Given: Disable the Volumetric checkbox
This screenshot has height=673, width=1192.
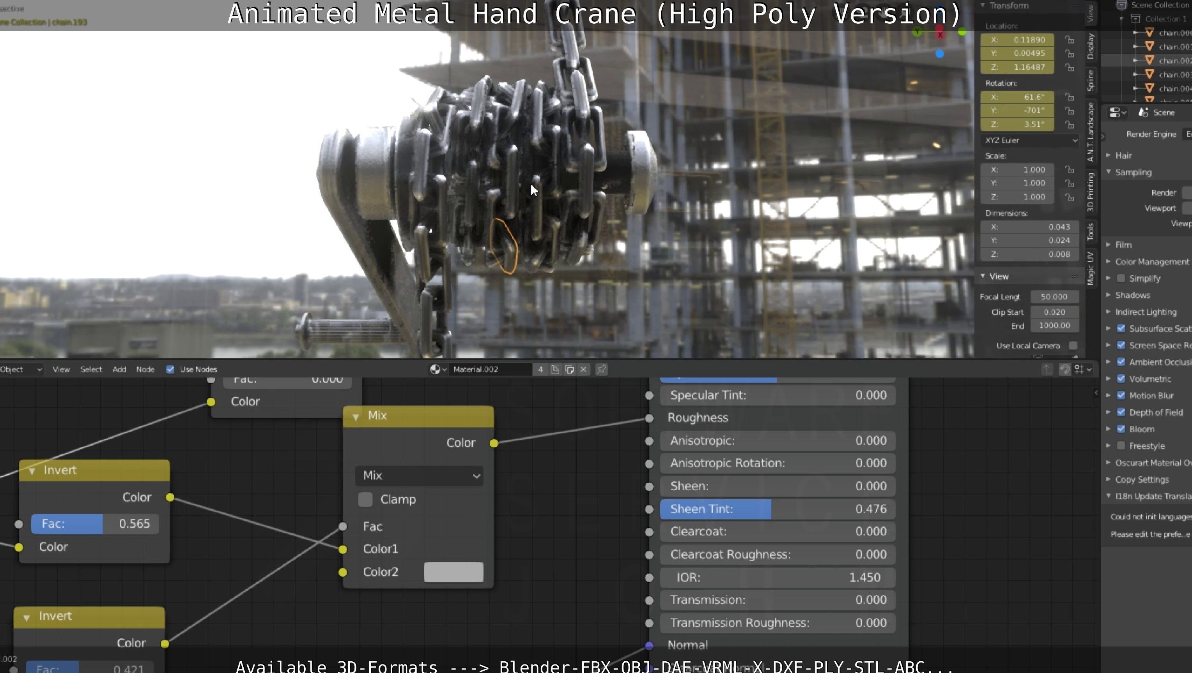Looking at the screenshot, I should tap(1121, 379).
